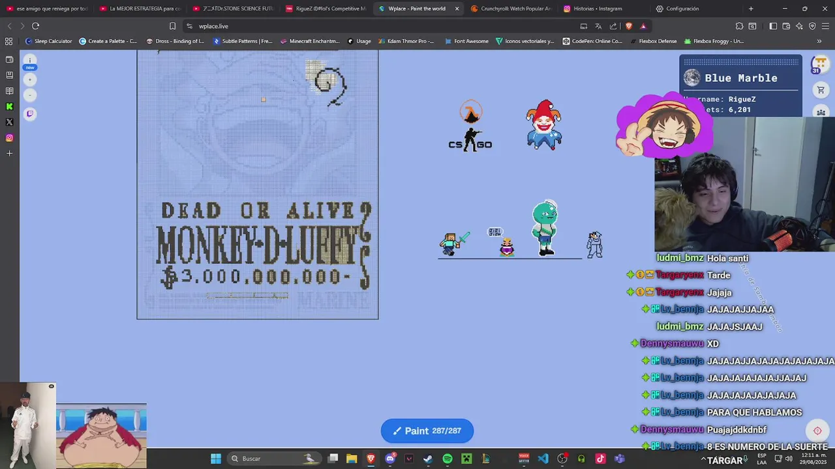Open TikTok from the taskbar
The image size is (835, 469).
600,459
